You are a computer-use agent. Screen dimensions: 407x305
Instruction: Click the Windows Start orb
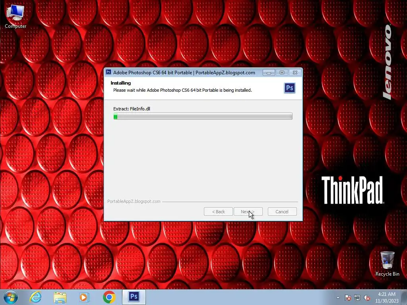pos(11,297)
